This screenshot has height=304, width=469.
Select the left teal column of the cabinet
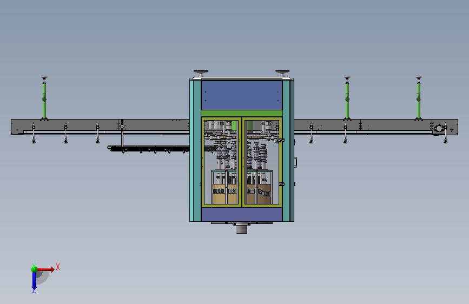pyautogui.click(x=195, y=150)
